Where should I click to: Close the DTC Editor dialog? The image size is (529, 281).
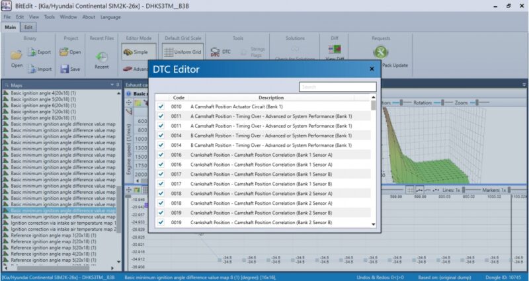(372, 68)
